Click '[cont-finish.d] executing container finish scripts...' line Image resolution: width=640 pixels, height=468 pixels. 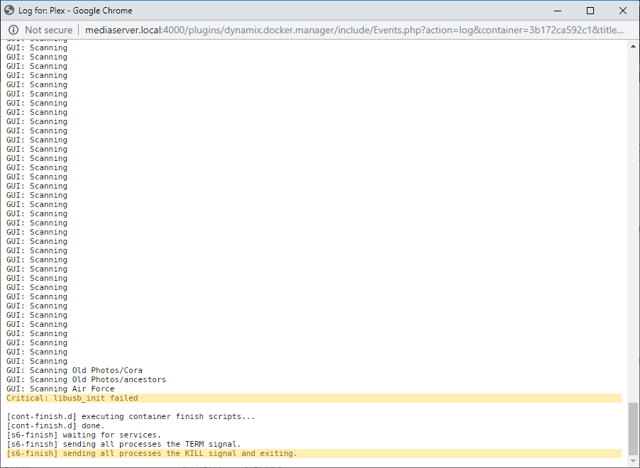click(x=131, y=416)
